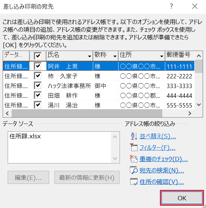
Task: Uncheck the recipient 田畑 耕作
Action: (x=38, y=95)
